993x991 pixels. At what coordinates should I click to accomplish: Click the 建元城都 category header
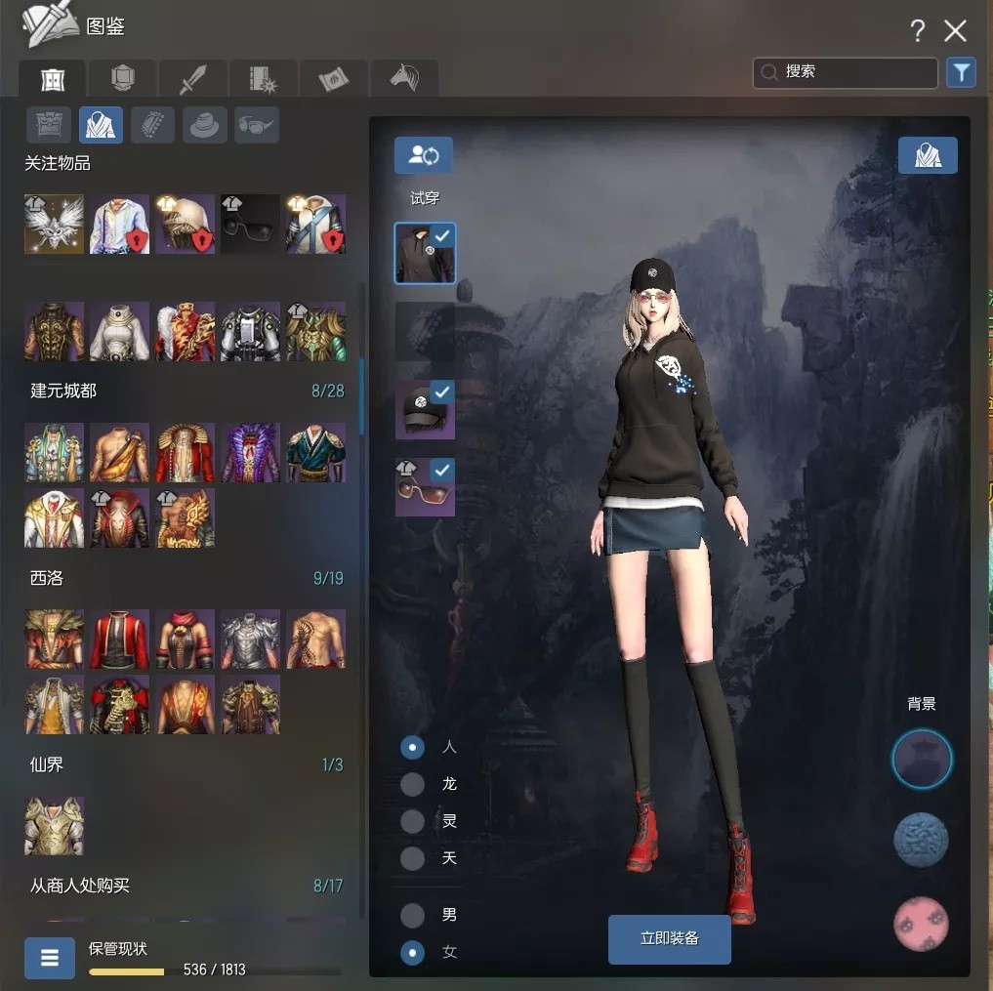pos(63,391)
